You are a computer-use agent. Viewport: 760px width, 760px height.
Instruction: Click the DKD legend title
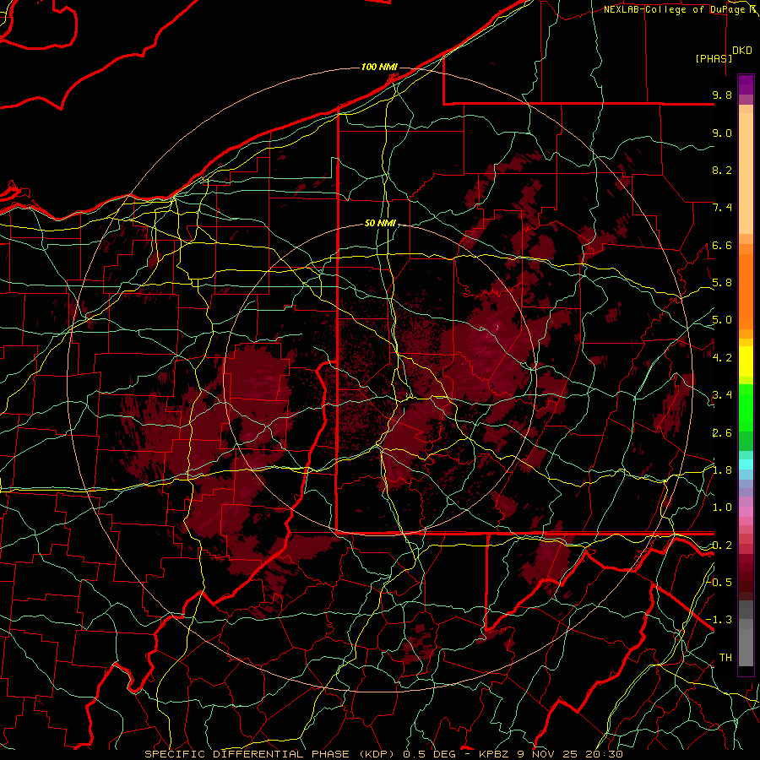tap(742, 51)
